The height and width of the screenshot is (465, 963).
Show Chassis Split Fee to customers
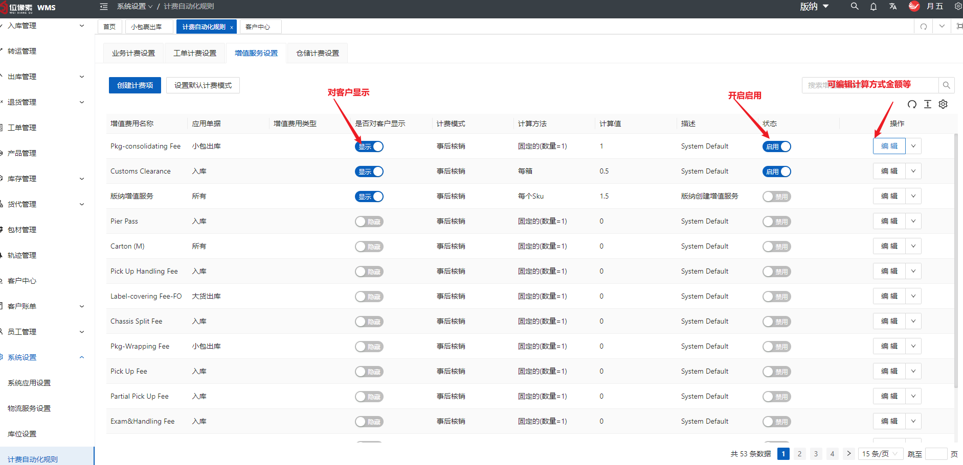click(x=369, y=322)
